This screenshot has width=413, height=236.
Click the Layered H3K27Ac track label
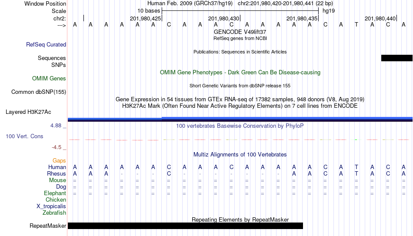click(28, 112)
